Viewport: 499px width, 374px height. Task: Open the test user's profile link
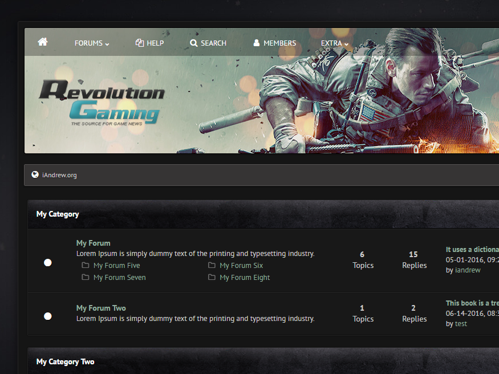tap(460, 323)
